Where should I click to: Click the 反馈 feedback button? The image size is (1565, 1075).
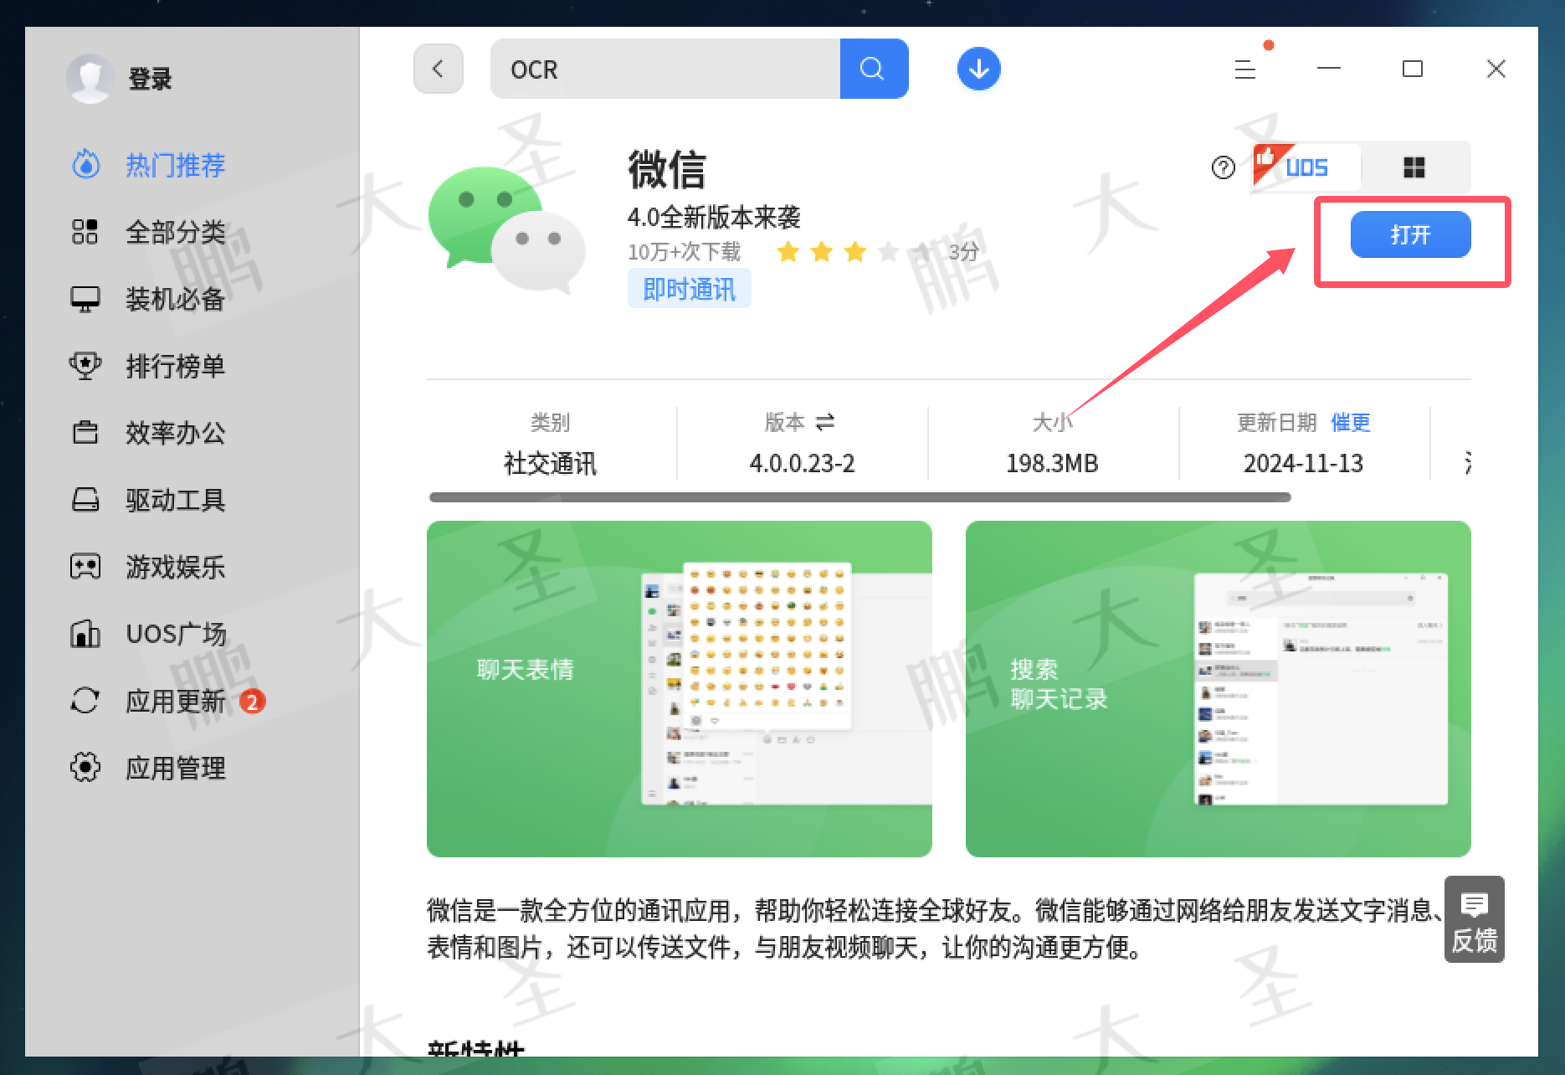tap(1475, 919)
